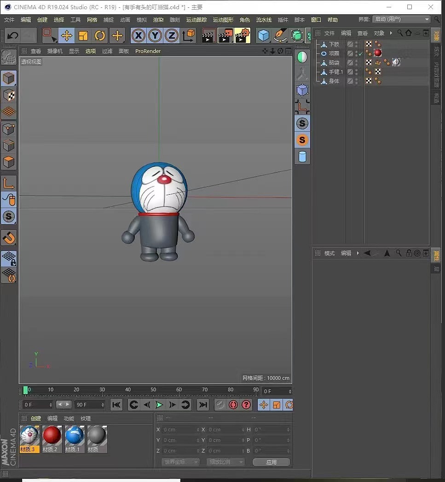445x482 pixels.
Task: Open the viewport 摄像机 menu
Action: [x=55, y=51]
